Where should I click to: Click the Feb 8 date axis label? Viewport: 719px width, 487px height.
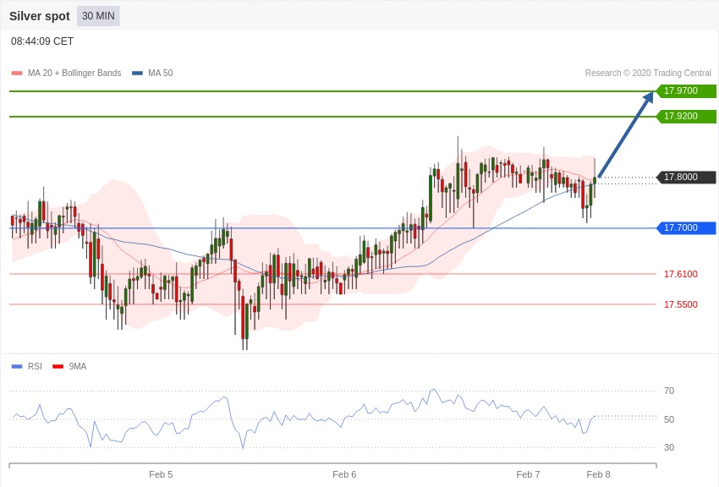click(x=598, y=474)
